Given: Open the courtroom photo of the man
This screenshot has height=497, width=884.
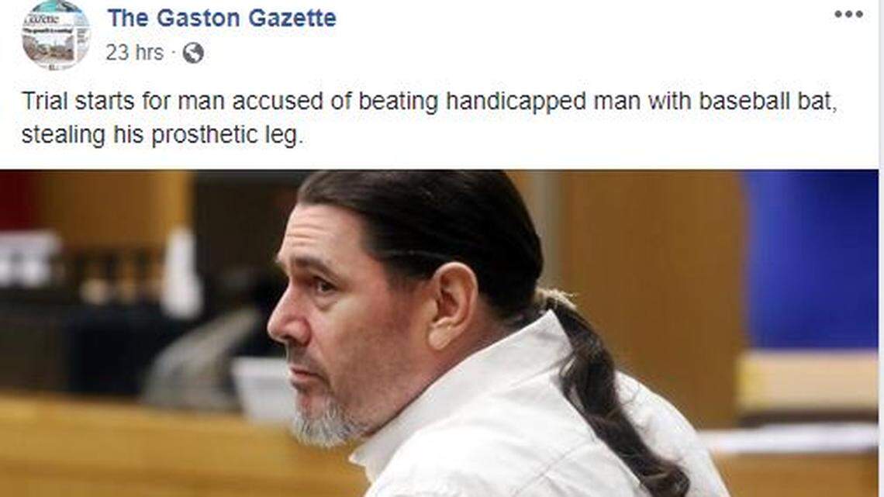Looking at the screenshot, I should point(439,333).
